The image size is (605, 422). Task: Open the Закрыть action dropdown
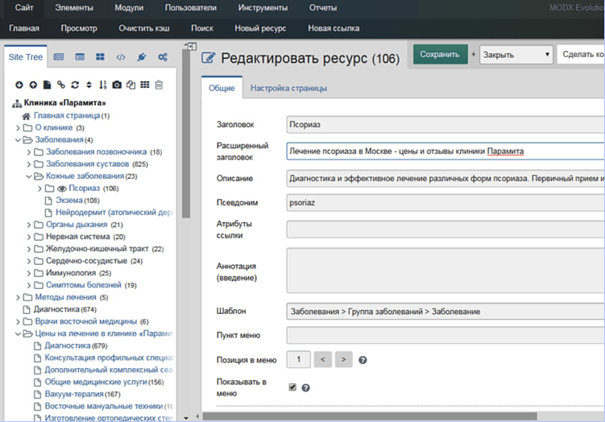(x=516, y=55)
